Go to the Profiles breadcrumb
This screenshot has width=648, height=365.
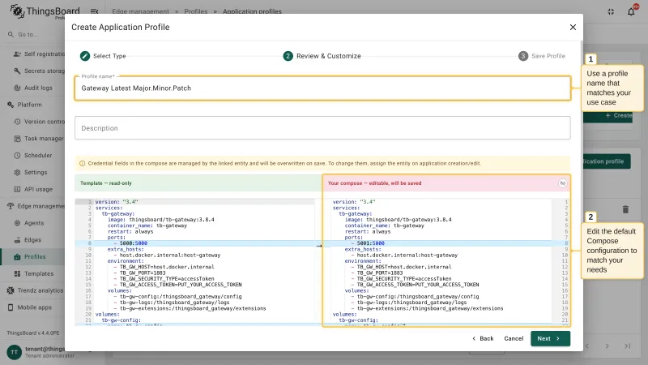point(196,11)
